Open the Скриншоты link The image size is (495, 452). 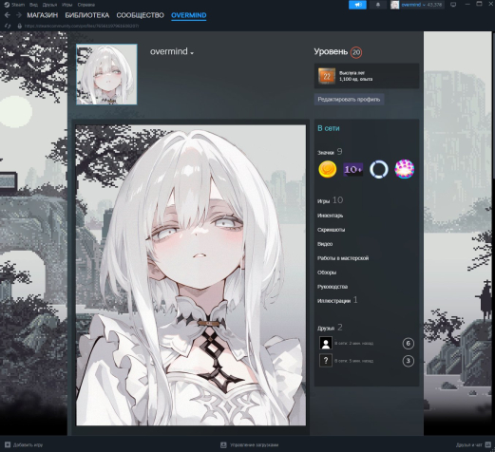click(332, 230)
